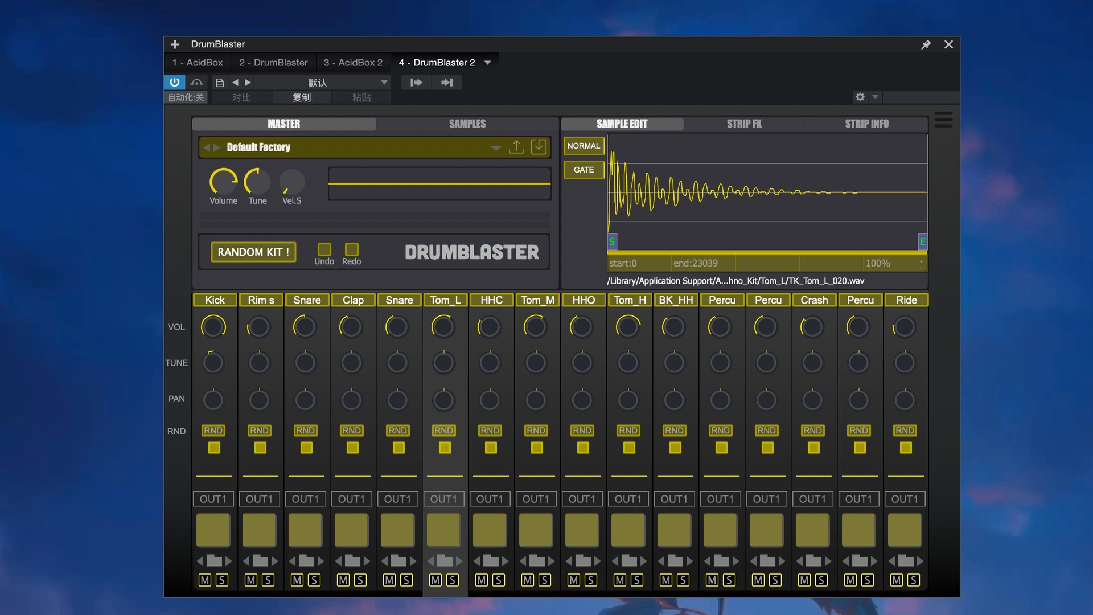
Task: Click the plugin power bypass icon
Action: coord(175,83)
